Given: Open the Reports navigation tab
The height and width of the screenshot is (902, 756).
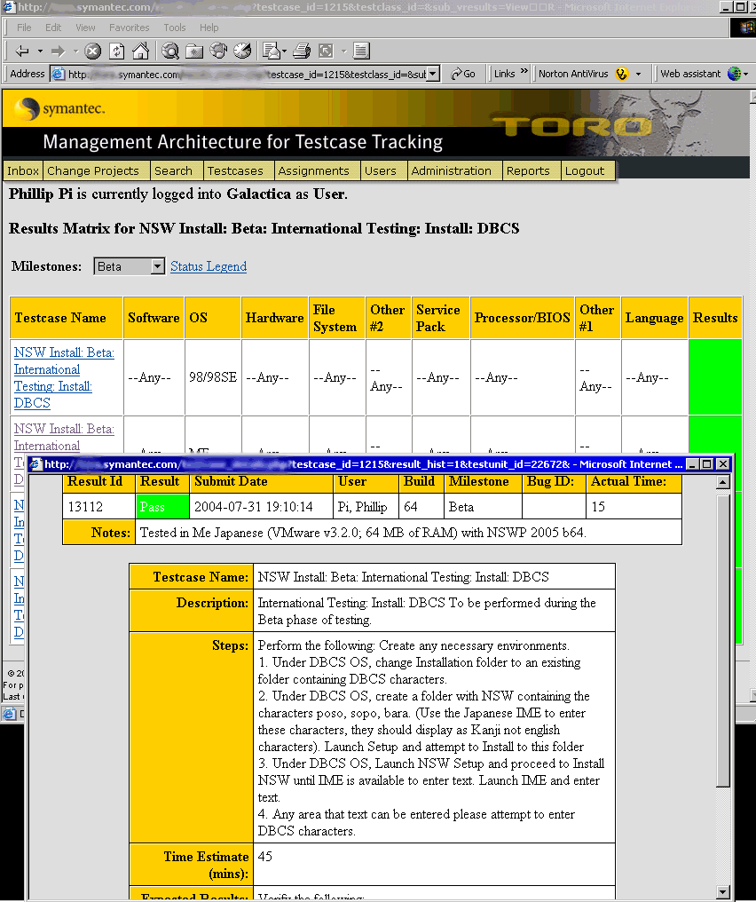Looking at the screenshot, I should pos(528,170).
